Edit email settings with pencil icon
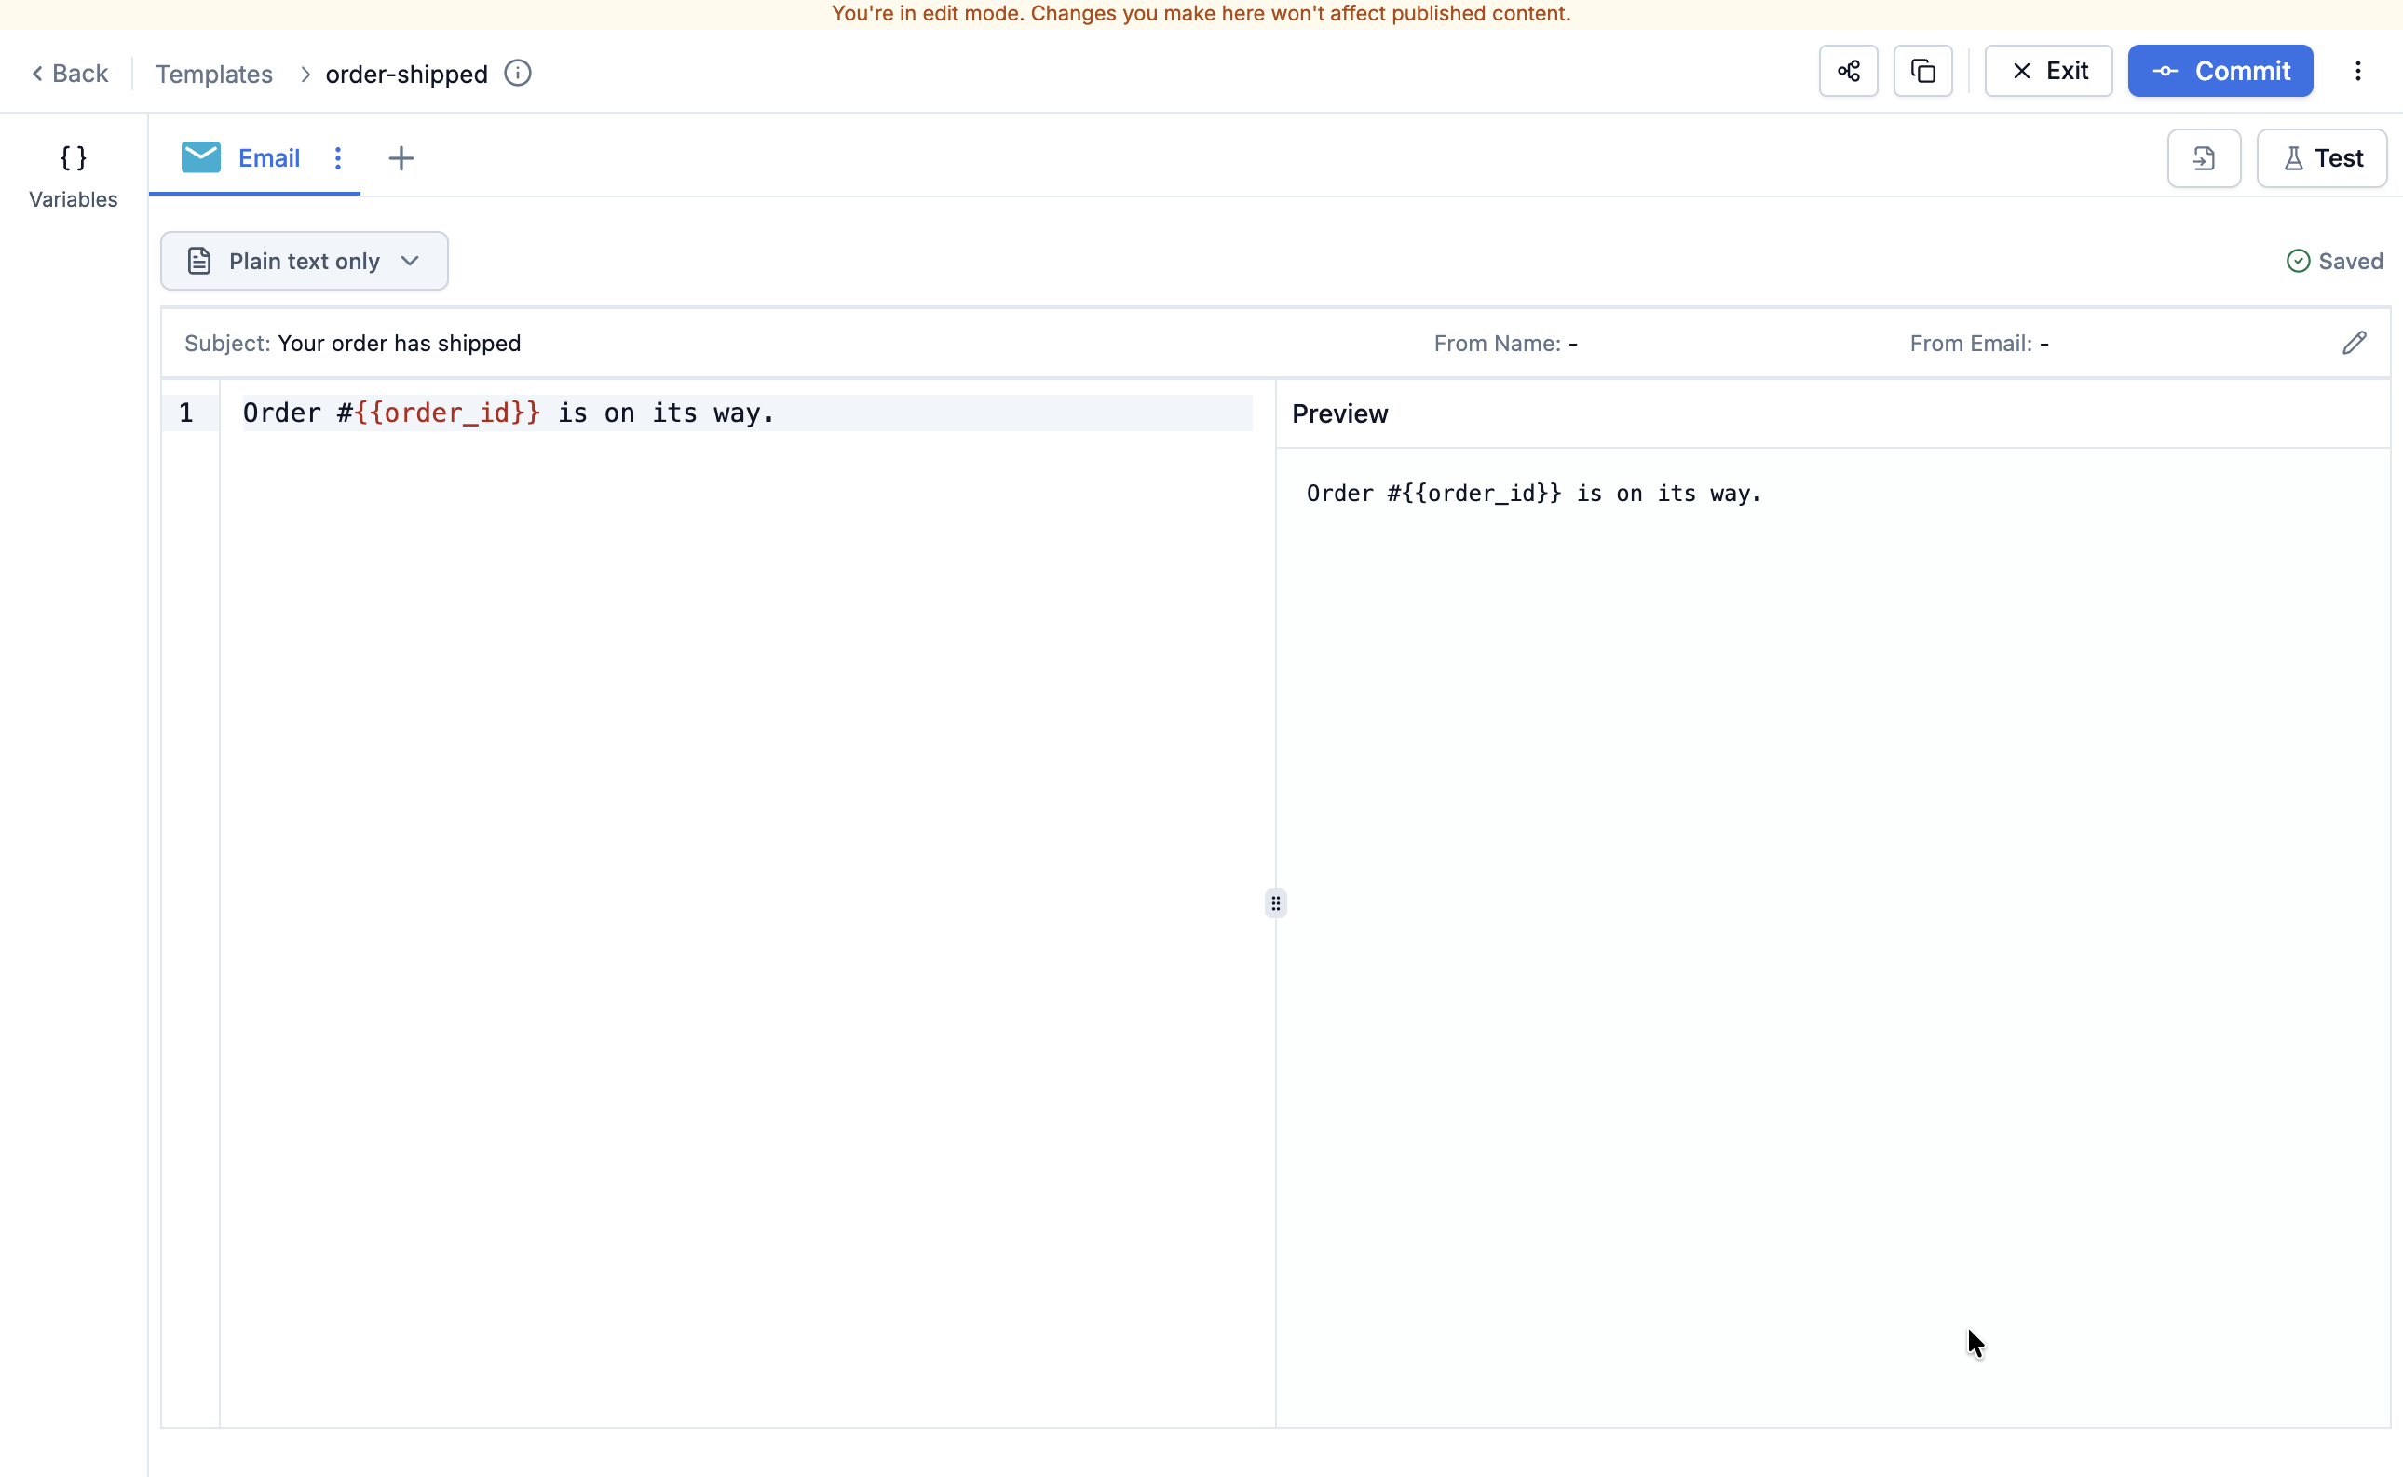The width and height of the screenshot is (2403, 1477). pyautogui.click(x=2355, y=343)
